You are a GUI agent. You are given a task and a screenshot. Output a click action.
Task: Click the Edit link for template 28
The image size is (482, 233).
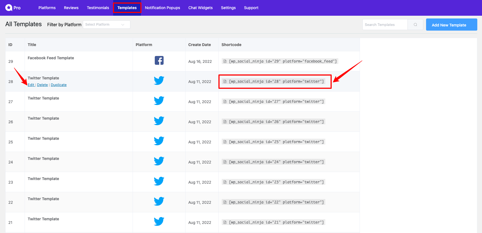31,85
